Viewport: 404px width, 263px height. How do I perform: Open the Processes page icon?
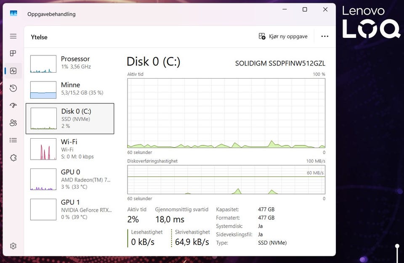13,53
